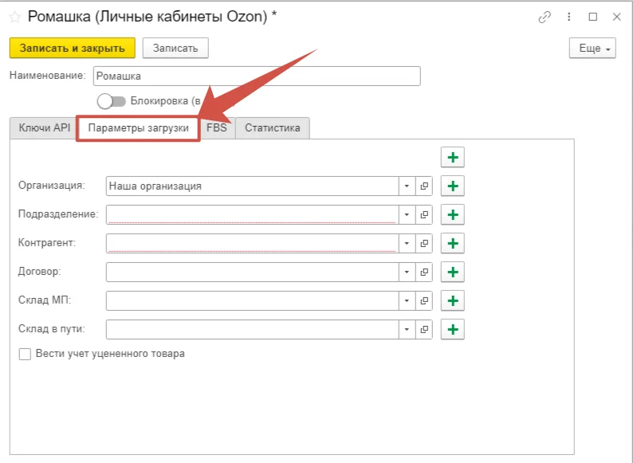Expand the Склад в пути dropdown
Screen dimensions: 633x463
click(x=407, y=329)
